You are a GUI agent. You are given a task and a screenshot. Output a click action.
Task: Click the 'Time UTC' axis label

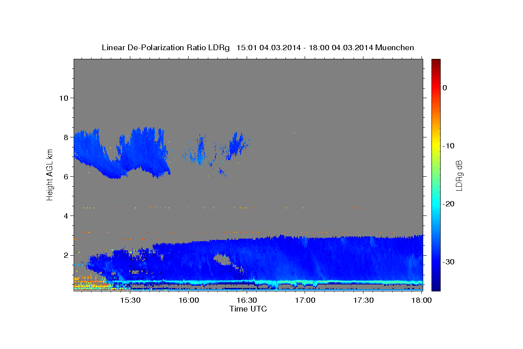(x=248, y=309)
